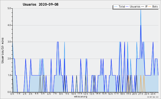Screen dimensions: 161x99
Task: Click the 23 h x-axis tick label
Action: tap(153, 94)
